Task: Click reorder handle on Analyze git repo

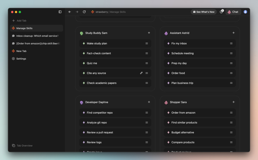Action: (146, 122)
